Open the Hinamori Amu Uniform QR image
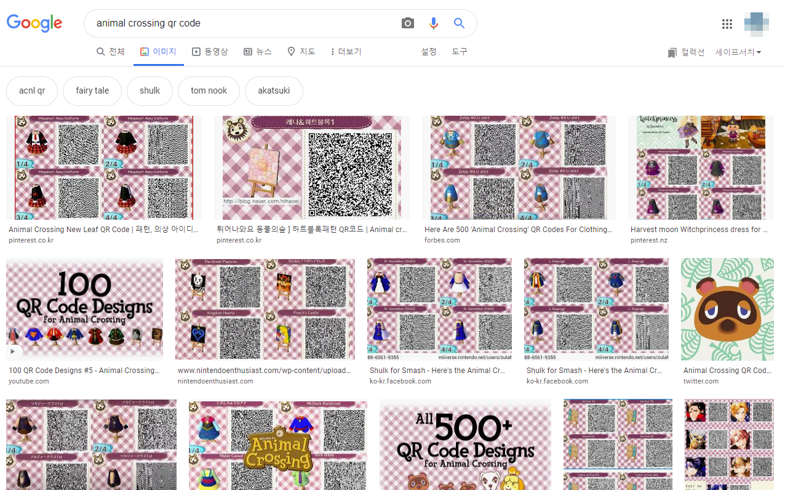This screenshot has width=785, height=490. coord(103,167)
